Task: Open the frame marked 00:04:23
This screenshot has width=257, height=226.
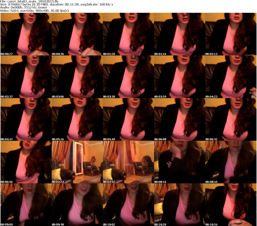Action: 231,77
